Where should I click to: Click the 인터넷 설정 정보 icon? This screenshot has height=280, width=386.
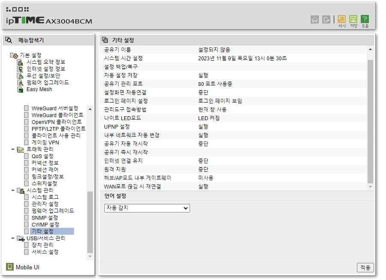pyautogui.click(x=20, y=69)
